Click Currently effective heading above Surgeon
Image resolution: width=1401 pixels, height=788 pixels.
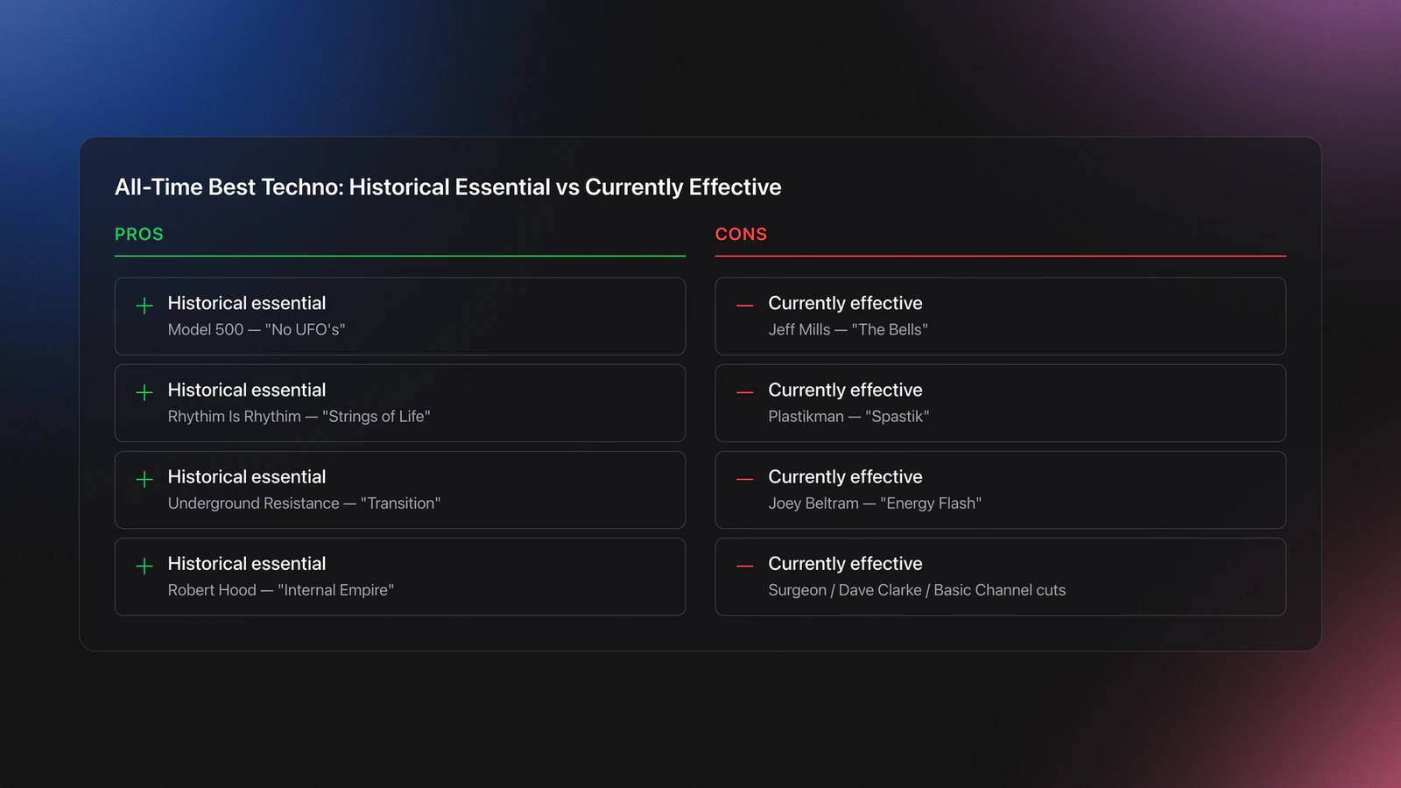846,563
